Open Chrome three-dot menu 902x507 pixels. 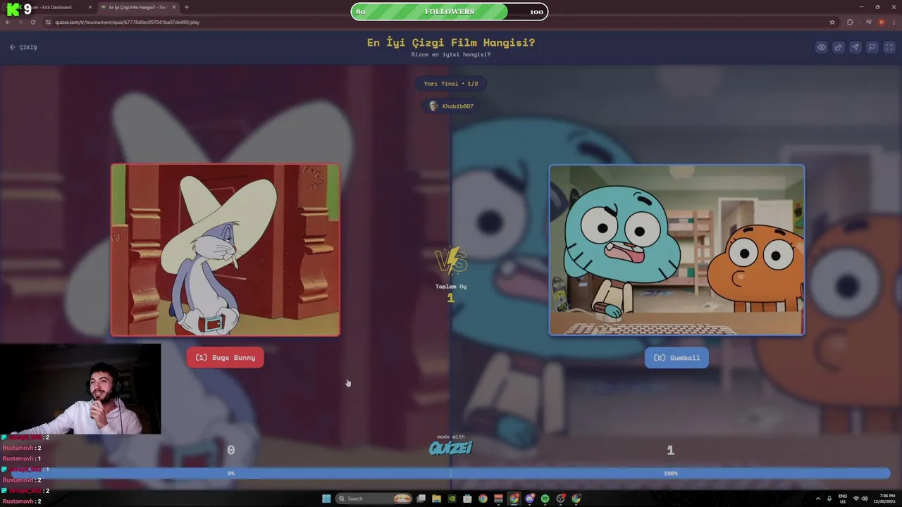pyautogui.click(x=894, y=22)
